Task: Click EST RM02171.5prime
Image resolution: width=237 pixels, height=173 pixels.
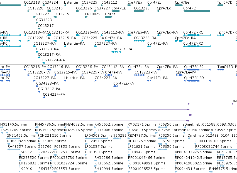Action: [x=142, y=124]
